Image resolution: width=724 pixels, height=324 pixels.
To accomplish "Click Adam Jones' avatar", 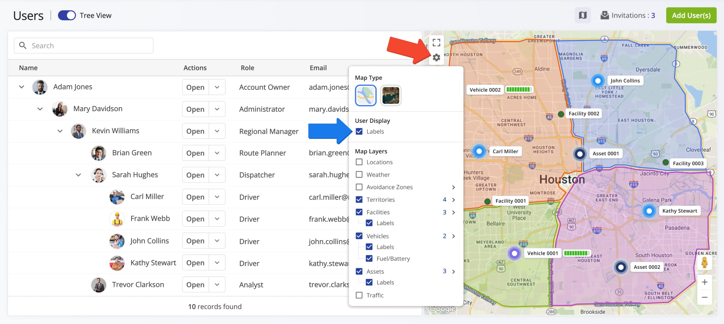I will [40, 87].
